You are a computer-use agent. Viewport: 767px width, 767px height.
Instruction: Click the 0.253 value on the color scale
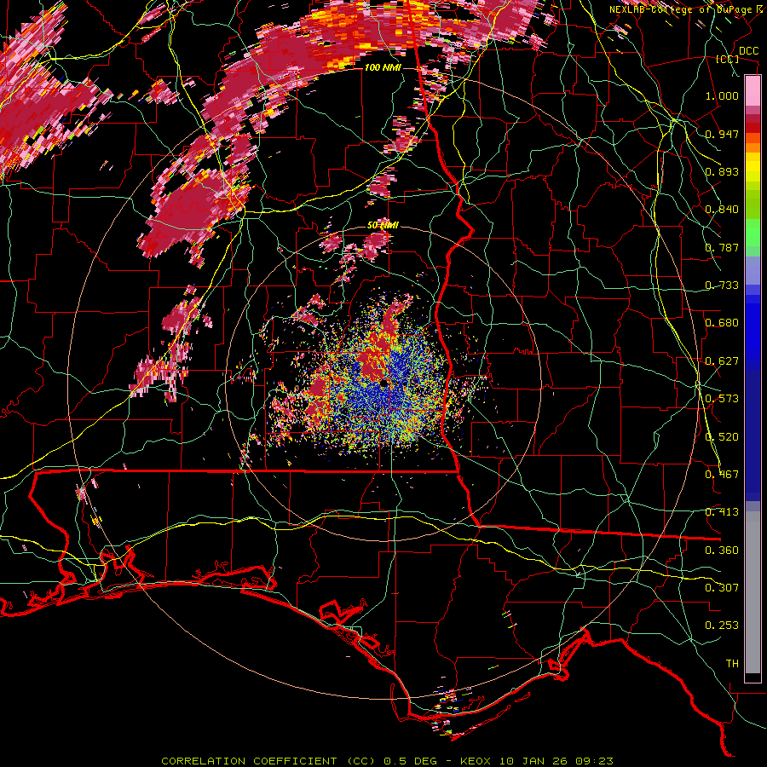pos(722,626)
